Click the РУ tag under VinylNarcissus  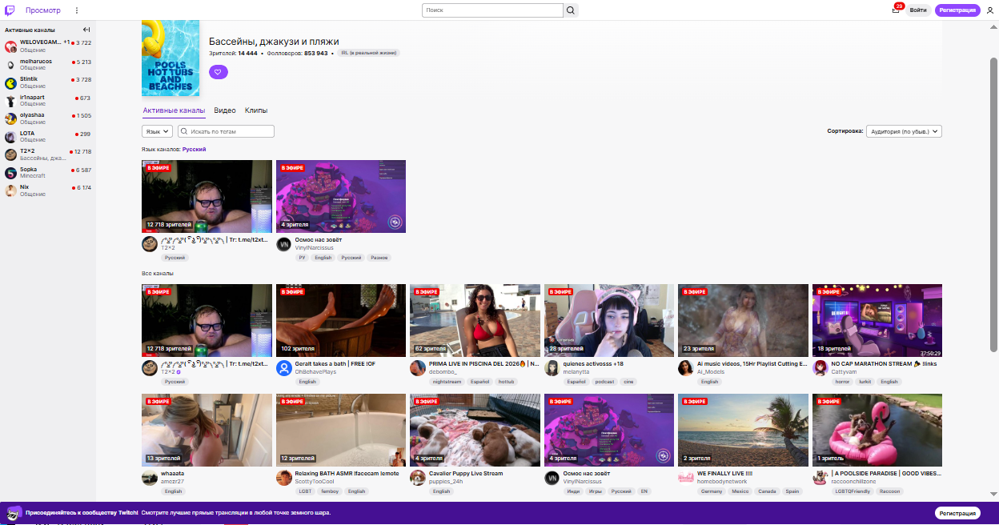pos(302,258)
